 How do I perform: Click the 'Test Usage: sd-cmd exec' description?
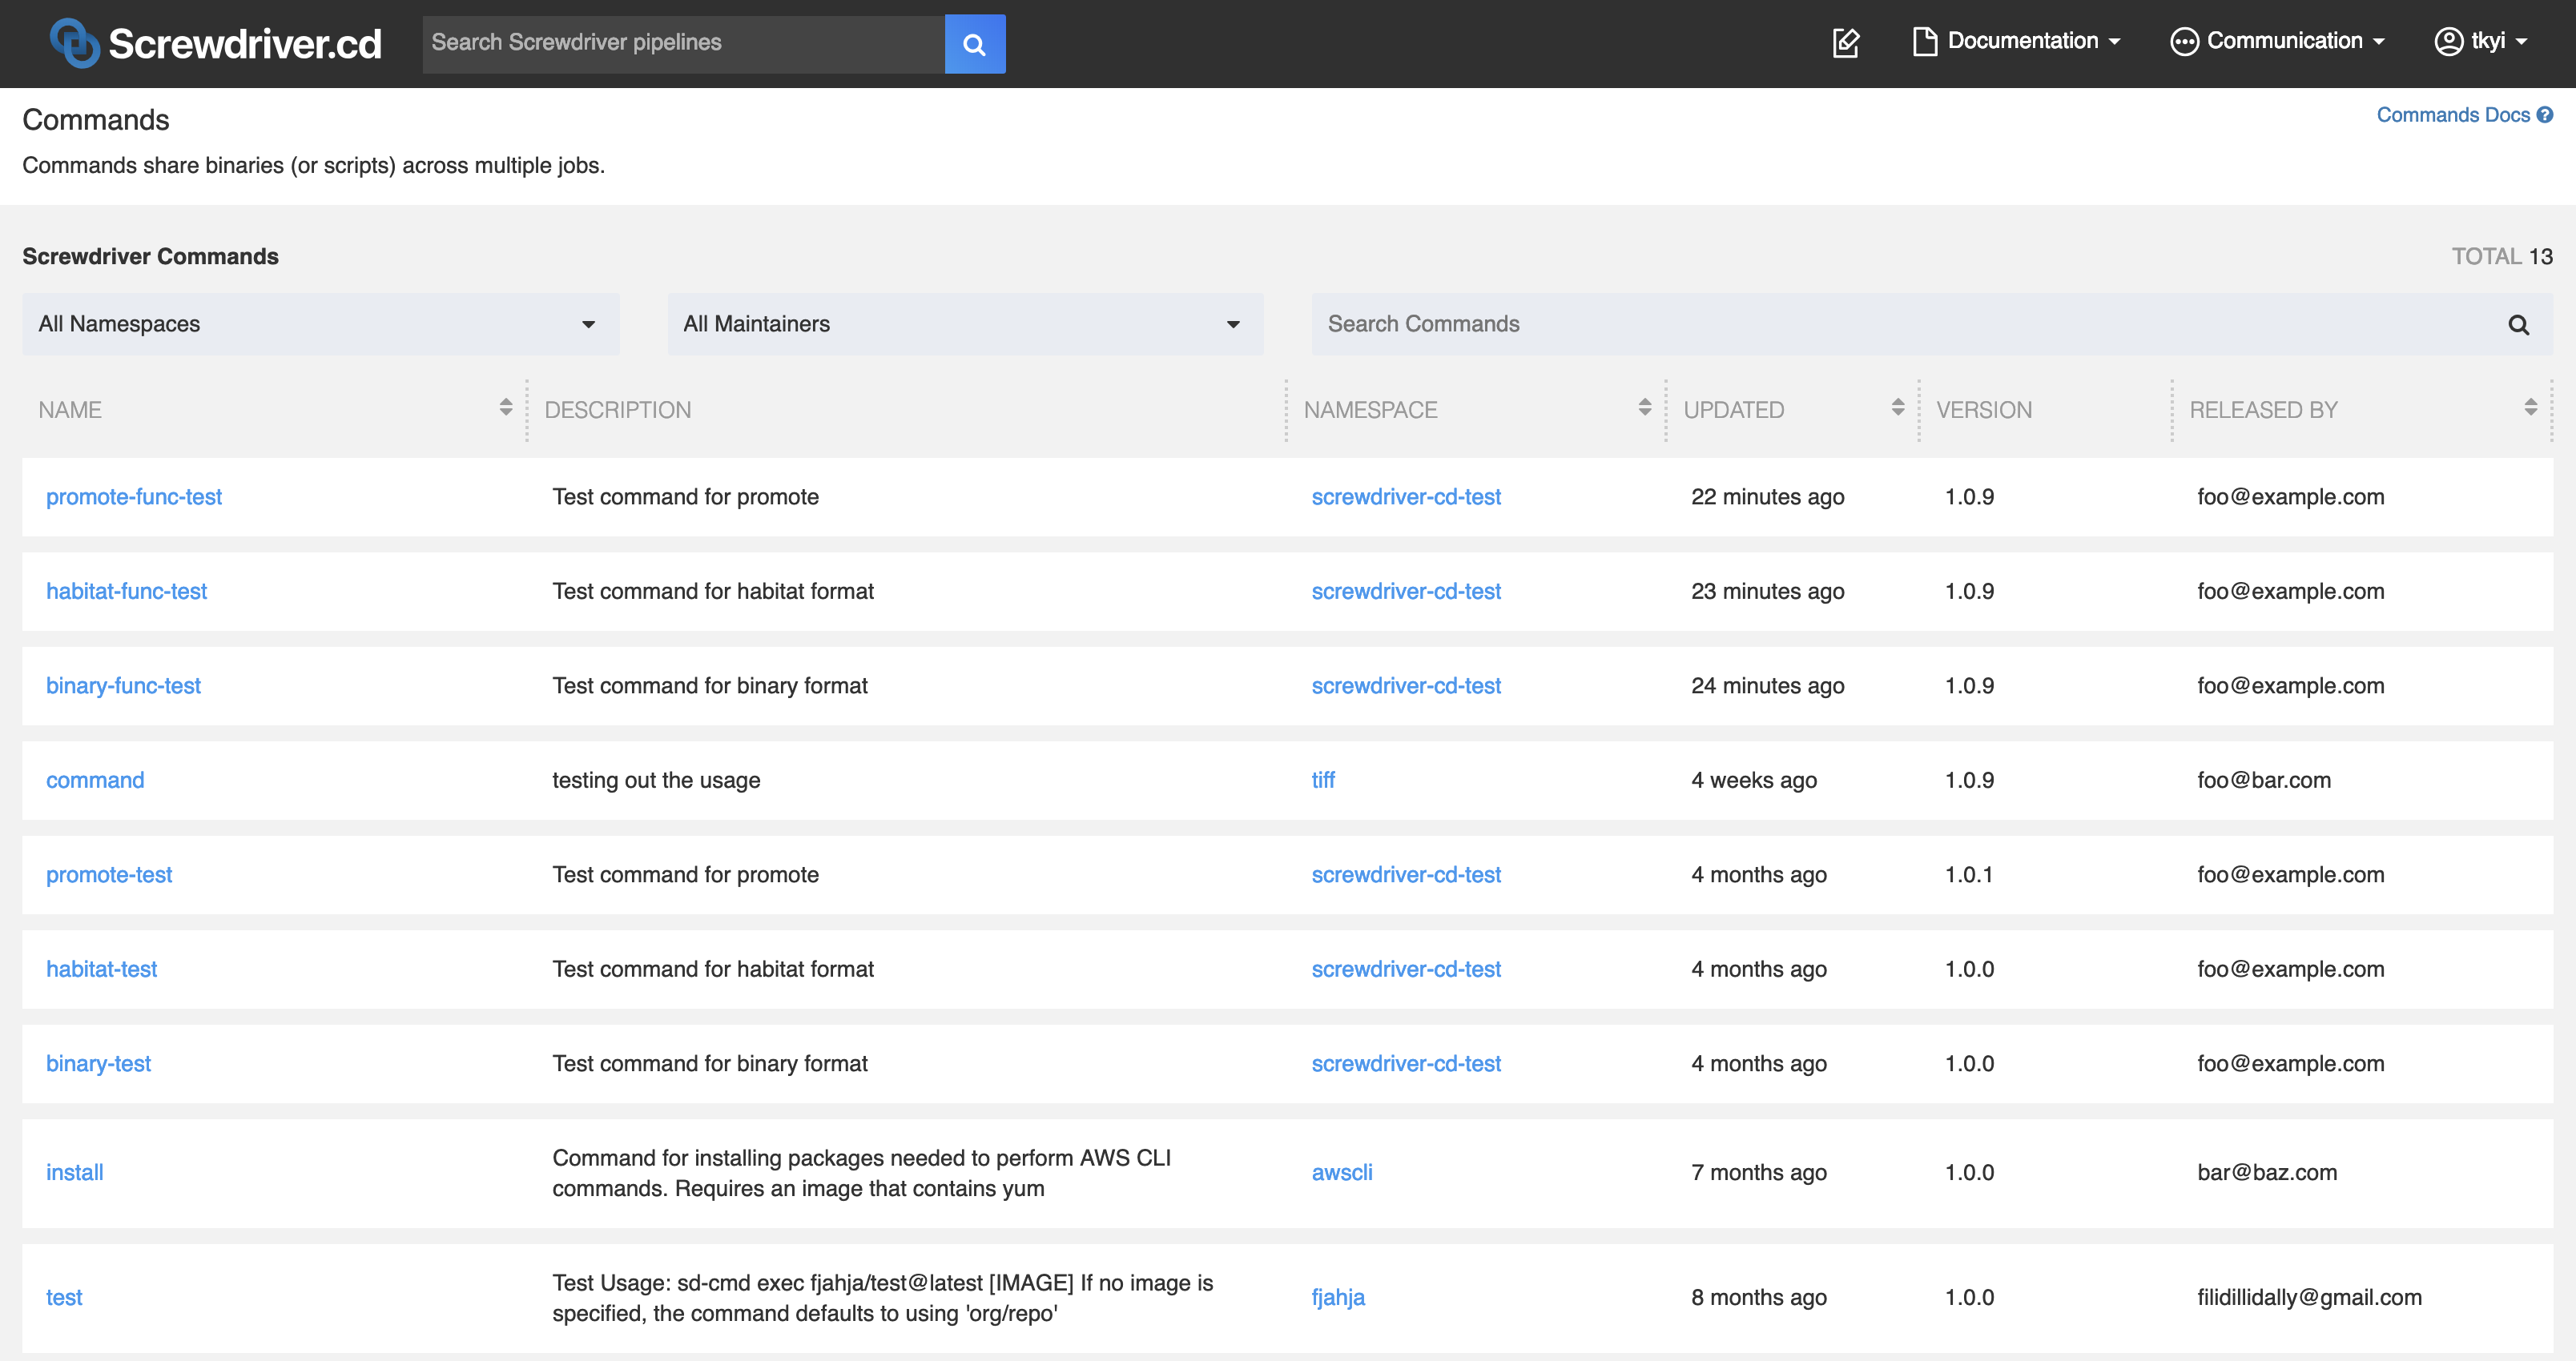pos(883,1298)
